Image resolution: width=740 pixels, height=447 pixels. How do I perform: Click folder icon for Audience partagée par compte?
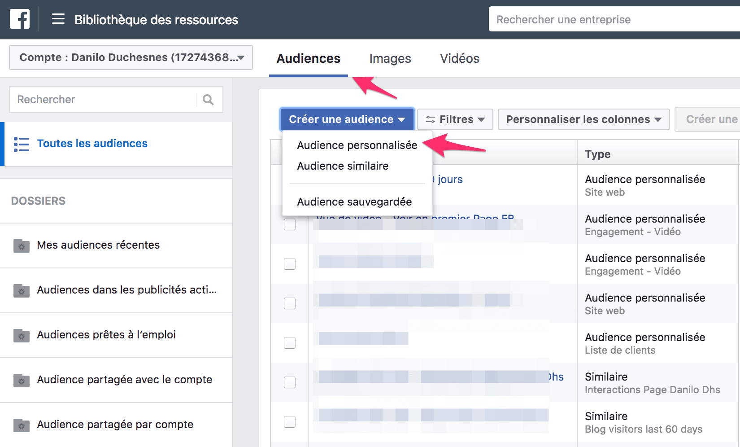coord(21,425)
